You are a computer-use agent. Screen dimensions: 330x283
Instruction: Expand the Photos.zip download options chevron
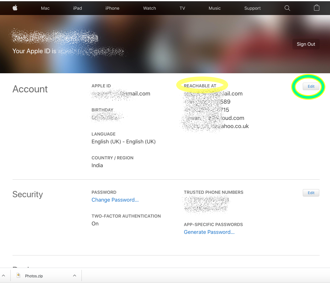pos(75,275)
